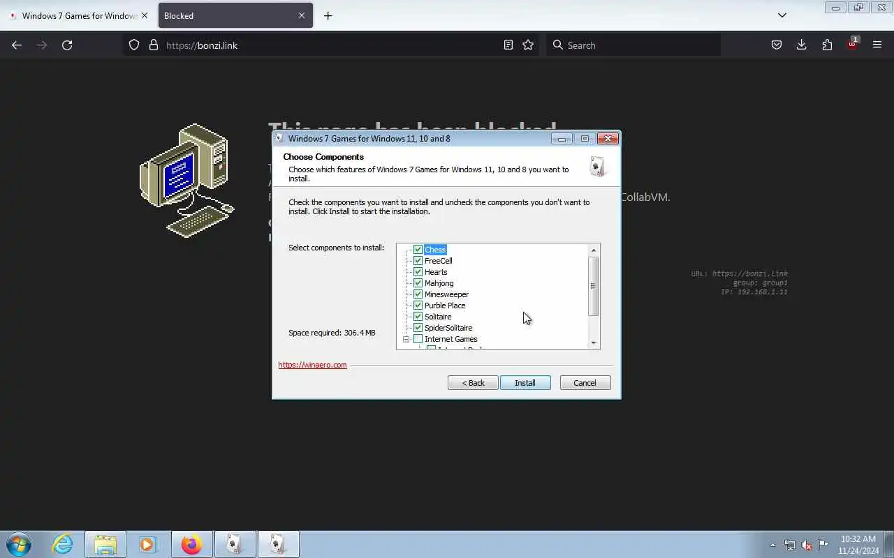Screen dimensions: 894x558
Task: Open the Action Center flag icon
Action: click(x=823, y=545)
